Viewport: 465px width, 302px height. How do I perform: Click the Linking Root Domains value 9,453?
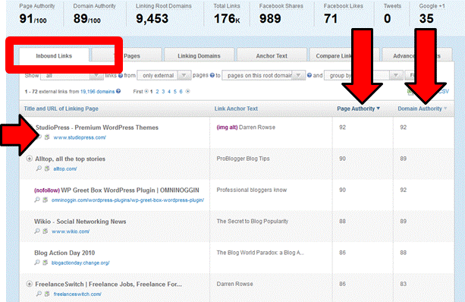click(x=152, y=19)
